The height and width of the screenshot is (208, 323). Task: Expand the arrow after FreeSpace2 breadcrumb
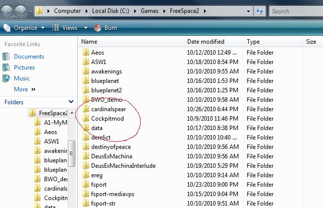coord(205,11)
